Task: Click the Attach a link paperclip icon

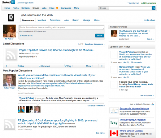Action: click(x=21, y=35)
